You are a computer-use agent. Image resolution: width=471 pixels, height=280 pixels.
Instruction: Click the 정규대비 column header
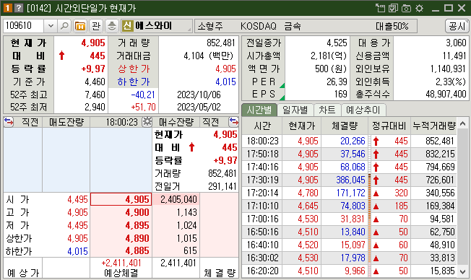pos(389,126)
